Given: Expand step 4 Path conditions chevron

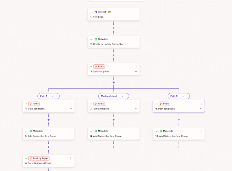Looking at the screenshot, I should 71,109.
